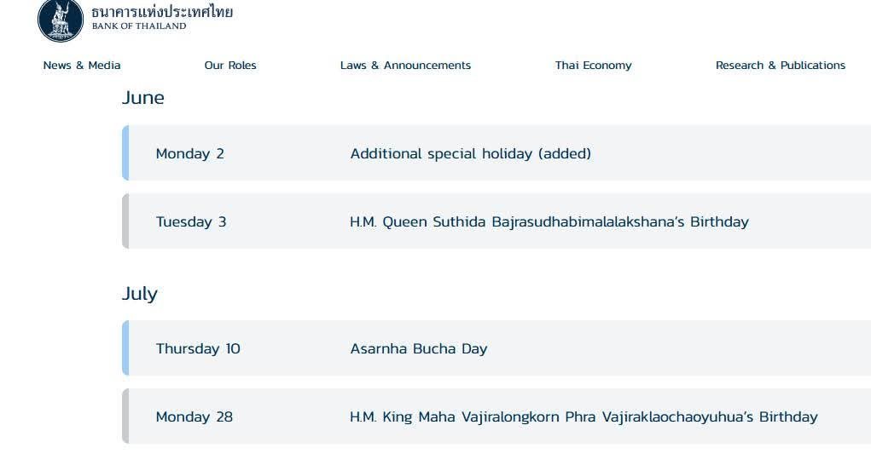871x471 pixels.
Task: Click the June month heading
Action: 143,98
